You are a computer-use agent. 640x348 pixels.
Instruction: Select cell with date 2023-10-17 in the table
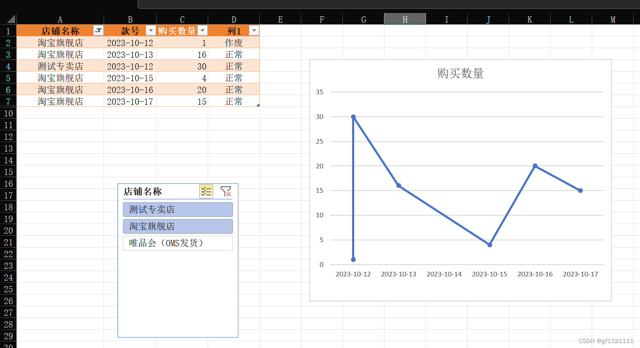pos(130,101)
